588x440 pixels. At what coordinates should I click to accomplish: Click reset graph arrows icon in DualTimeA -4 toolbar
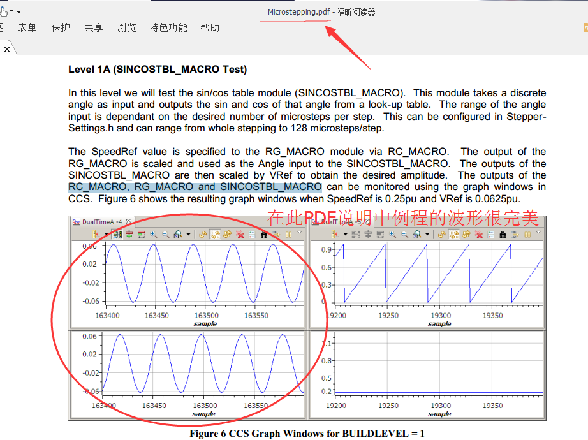tap(227, 235)
